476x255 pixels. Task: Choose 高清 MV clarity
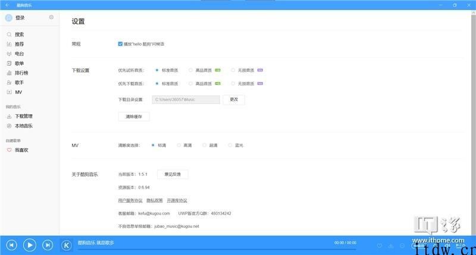click(179, 146)
